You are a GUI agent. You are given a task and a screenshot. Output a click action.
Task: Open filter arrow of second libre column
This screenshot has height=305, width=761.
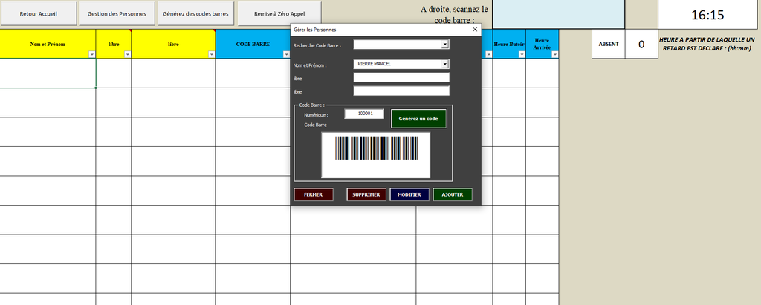point(211,55)
